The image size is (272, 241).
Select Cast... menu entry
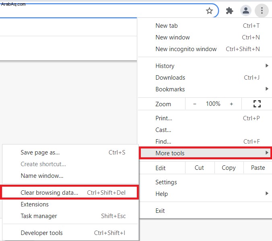pos(205,130)
